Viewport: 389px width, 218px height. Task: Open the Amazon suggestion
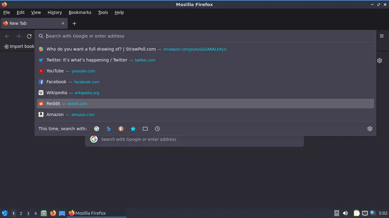205,114
